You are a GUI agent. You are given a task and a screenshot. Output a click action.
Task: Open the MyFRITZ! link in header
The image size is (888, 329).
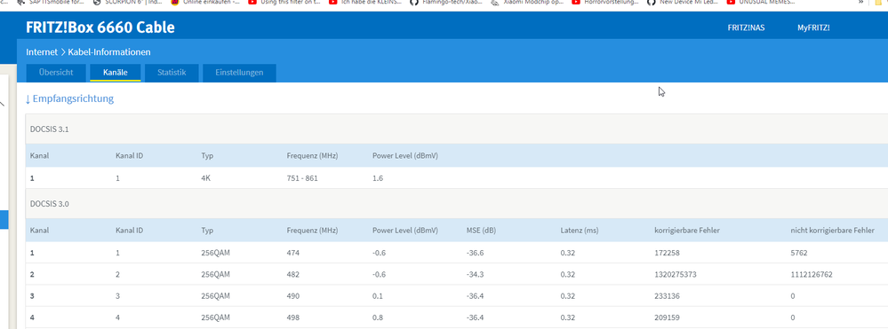coord(813,27)
